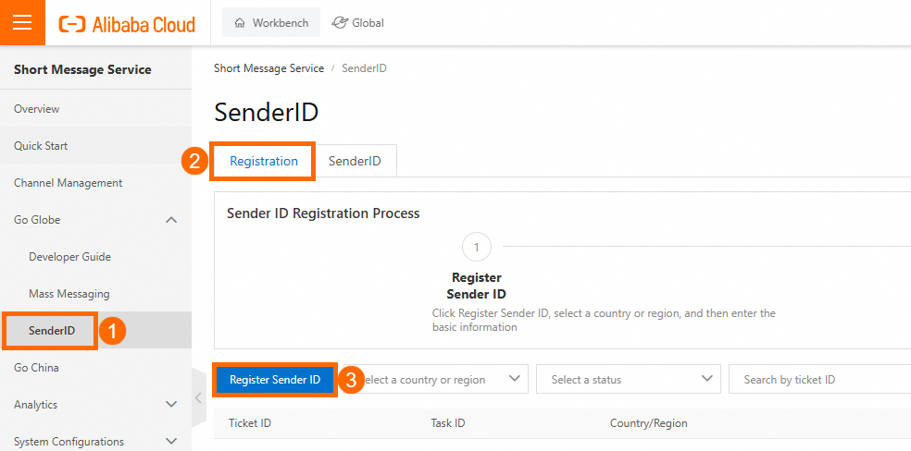Screen dimensions: 911x451
Task: Click the Register Sender ID button
Action: [x=275, y=379]
